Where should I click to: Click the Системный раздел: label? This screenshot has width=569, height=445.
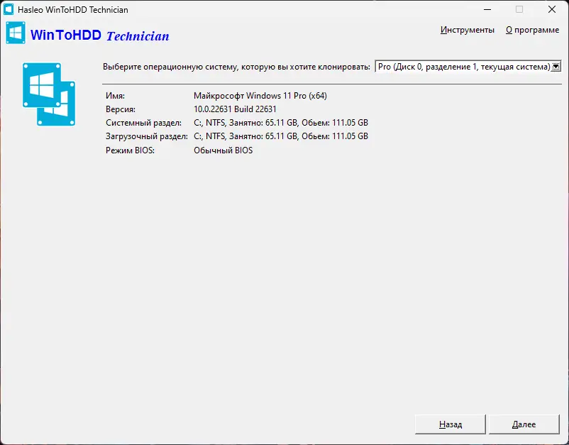pyautogui.click(x=144, y=123)
